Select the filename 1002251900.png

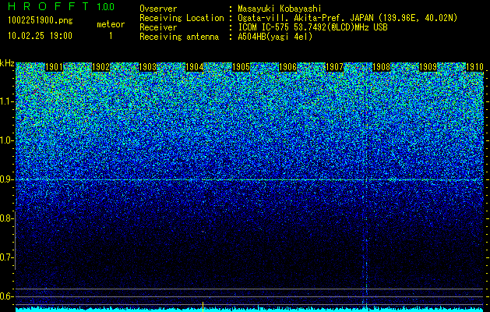41,20
